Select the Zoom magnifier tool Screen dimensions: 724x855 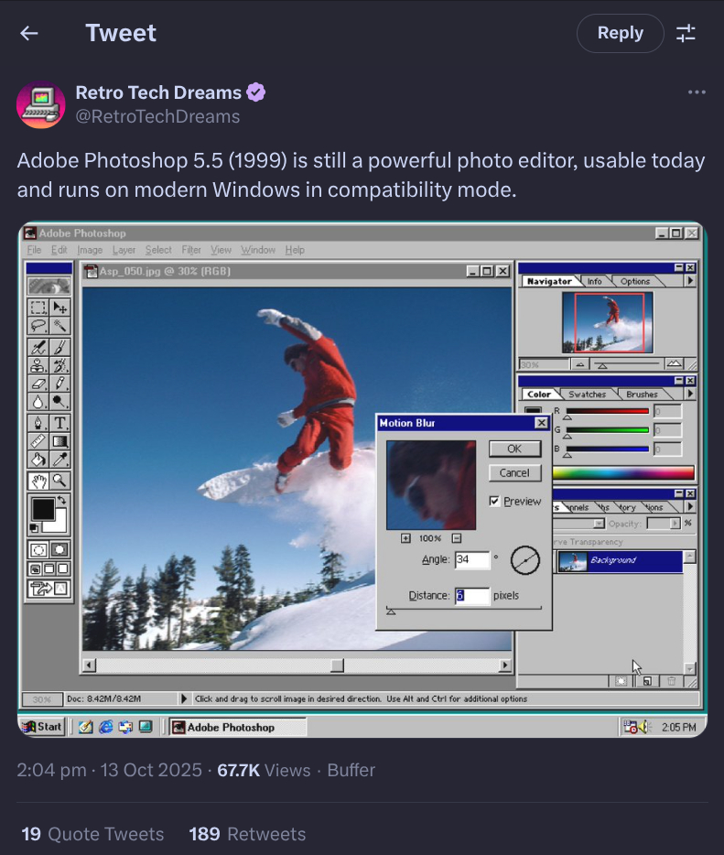[x=60, y=481]
